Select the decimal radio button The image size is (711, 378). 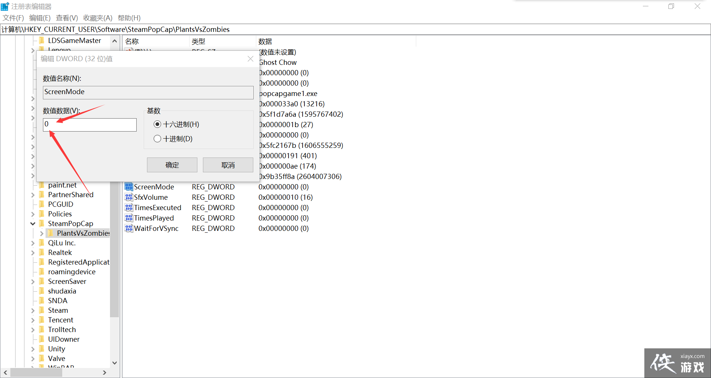pos(157,139)
